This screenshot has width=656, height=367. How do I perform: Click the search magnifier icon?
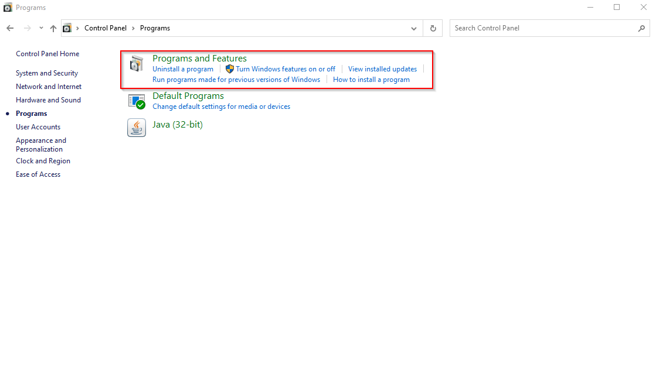click(641, 29)
